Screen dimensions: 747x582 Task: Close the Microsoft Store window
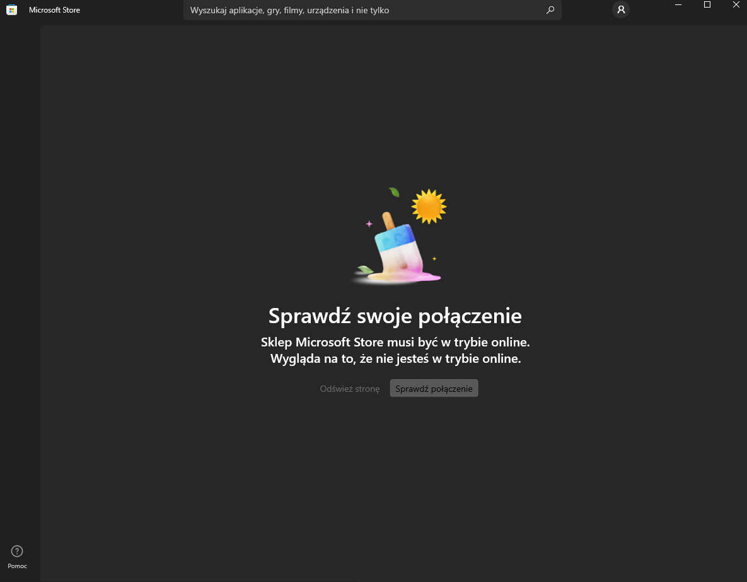(x=735, y=5)
